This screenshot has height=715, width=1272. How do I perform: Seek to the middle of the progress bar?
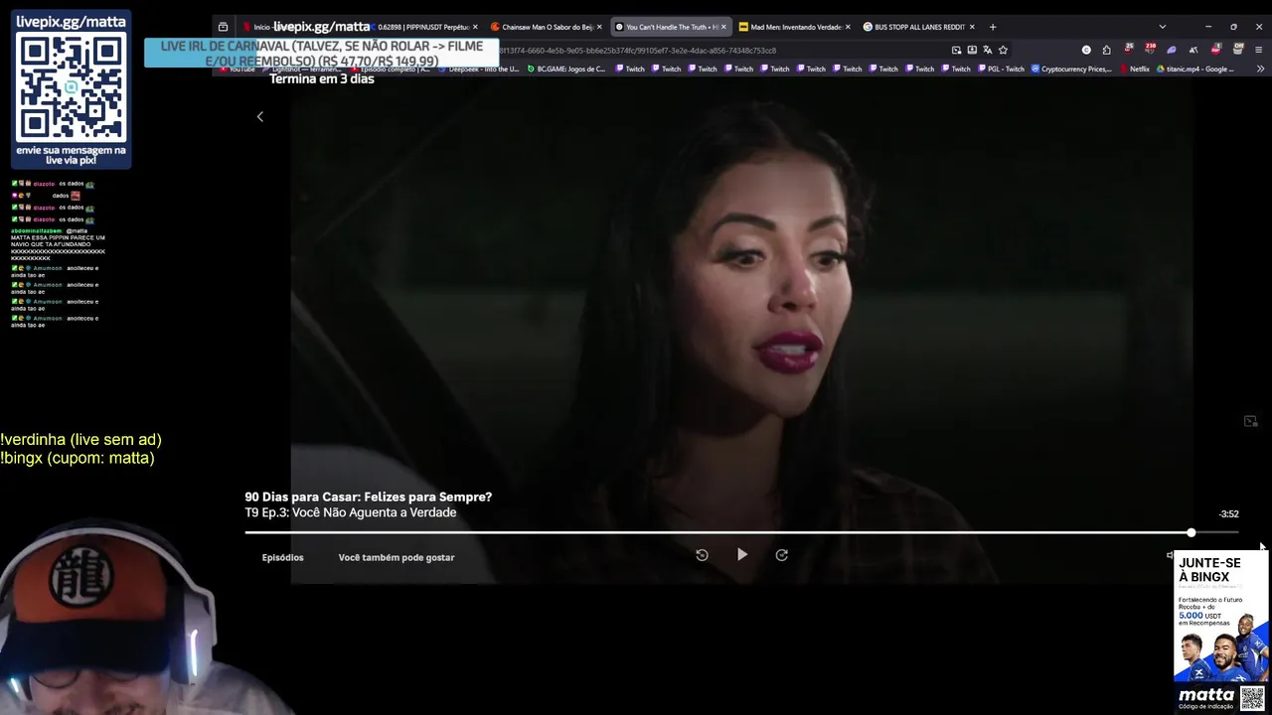[x=741, y=533]
